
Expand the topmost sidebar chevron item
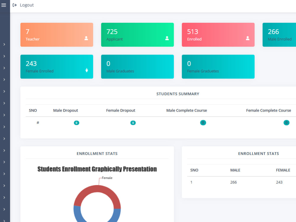(4, 44)
